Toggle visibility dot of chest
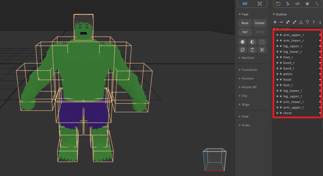Screen dimensions: 323x176 tap(281, 113)
